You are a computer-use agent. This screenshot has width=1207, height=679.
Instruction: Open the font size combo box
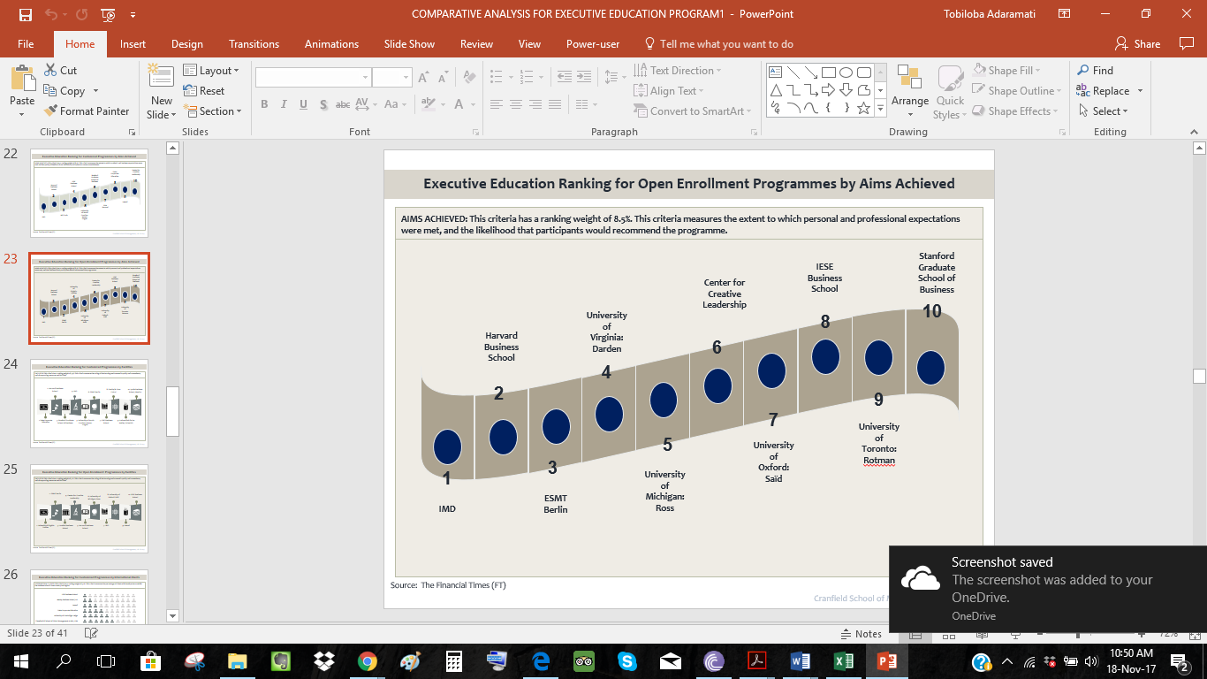coord(392,78)
